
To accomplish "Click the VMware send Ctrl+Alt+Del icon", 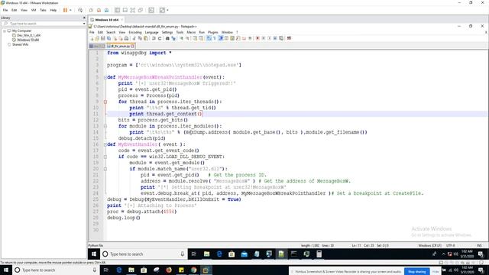I will coord(80,10).
